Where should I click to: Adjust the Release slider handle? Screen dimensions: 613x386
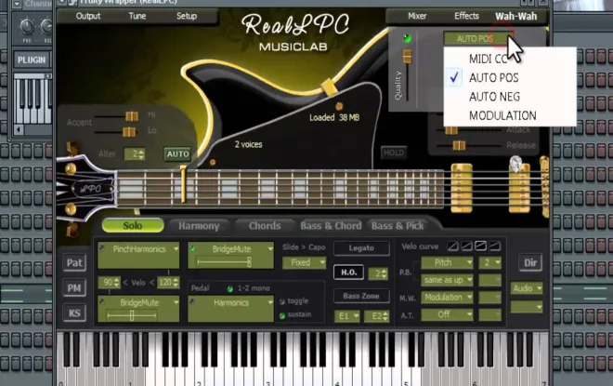tap(459, 146)
